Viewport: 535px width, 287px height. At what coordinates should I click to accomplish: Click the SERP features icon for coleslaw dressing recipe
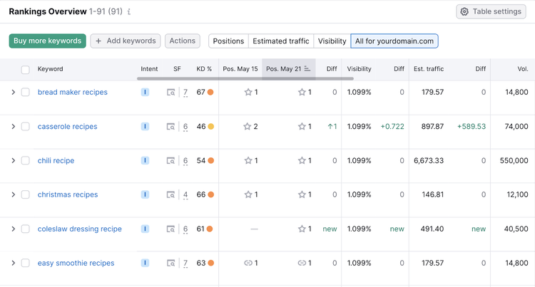point(170,229)
